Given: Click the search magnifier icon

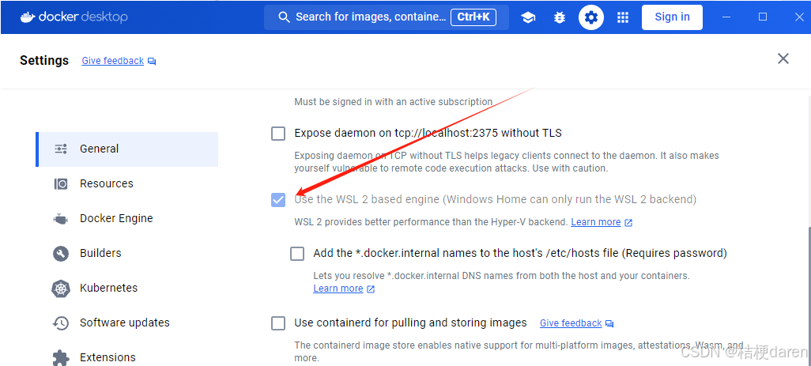Looking at the screenshot, I should (284, 17).
